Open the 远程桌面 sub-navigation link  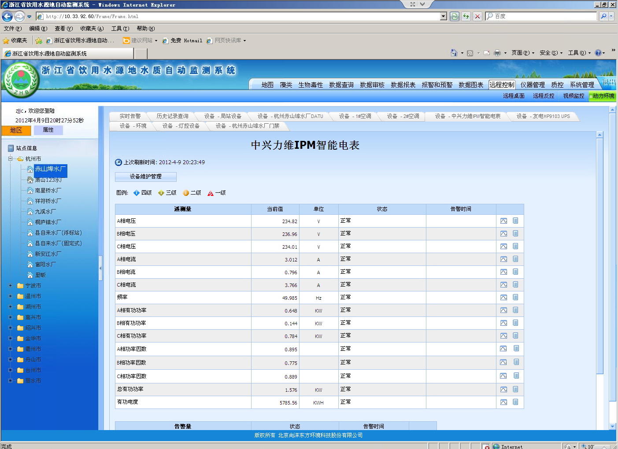[514, 96]
